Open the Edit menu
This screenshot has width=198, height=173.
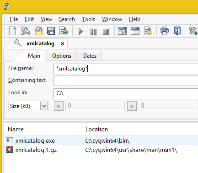29,19
